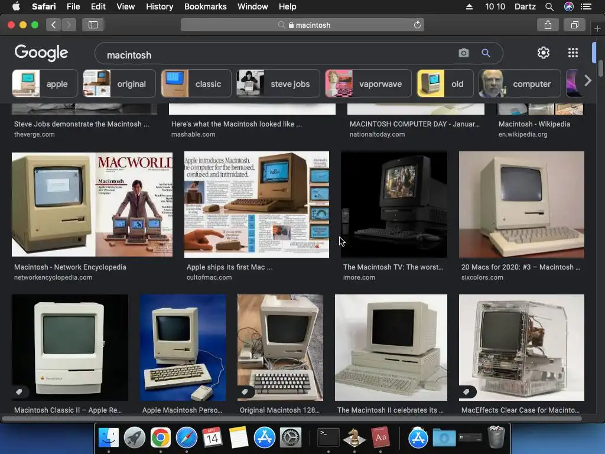Image resolution: width=605 pixels, height=454 pixels.
Task: Select the 'apple' filter chip
Action: click(x=45, y=83)
